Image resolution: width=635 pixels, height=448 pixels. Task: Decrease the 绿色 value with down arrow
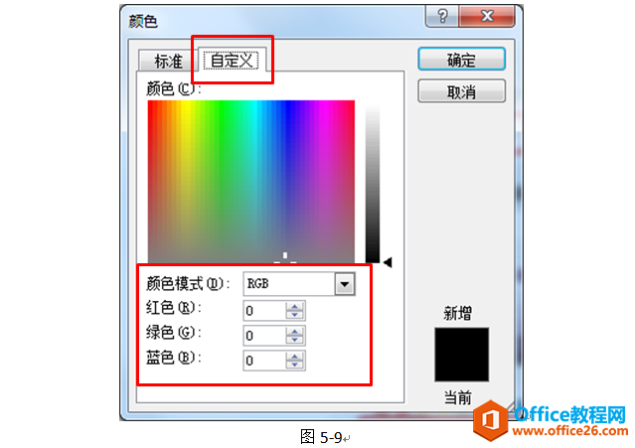294,340
